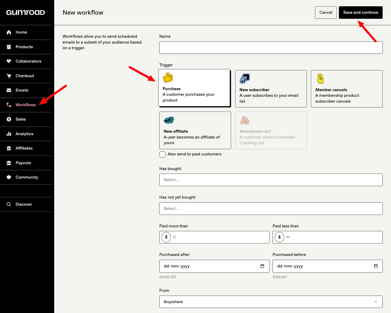Click the Gumroad logo
Screen dimensions: 391x313
[x=25, y=12]
